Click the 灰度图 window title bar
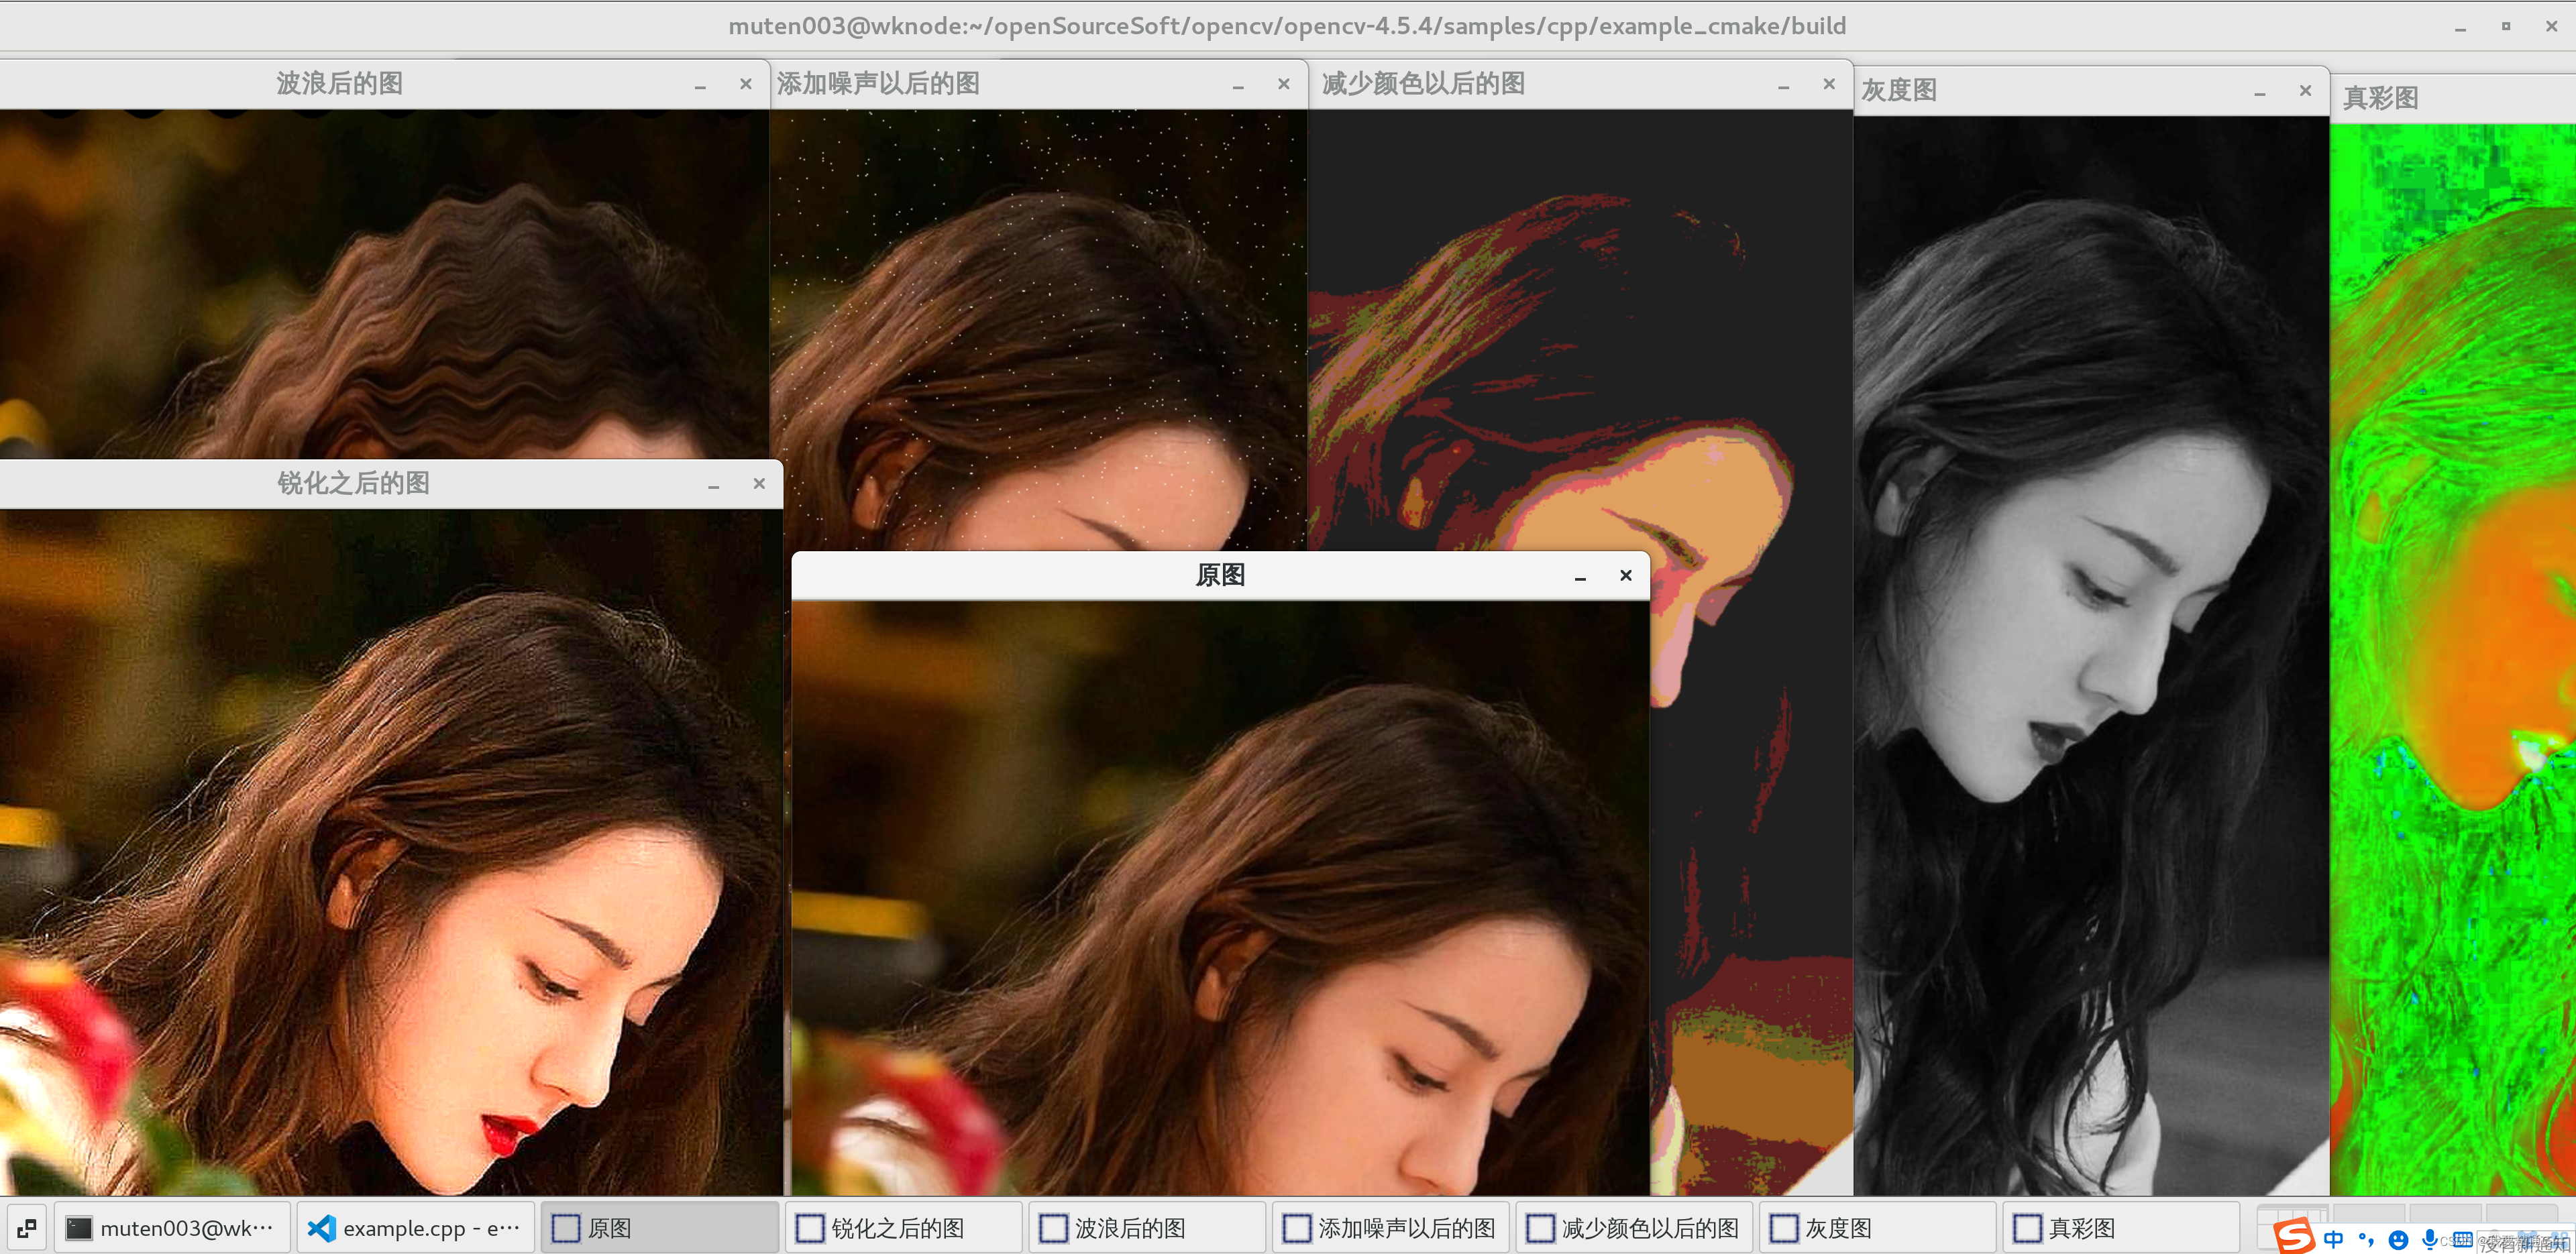This screenshot has width=2576, height=1254. pos(2050,90)
